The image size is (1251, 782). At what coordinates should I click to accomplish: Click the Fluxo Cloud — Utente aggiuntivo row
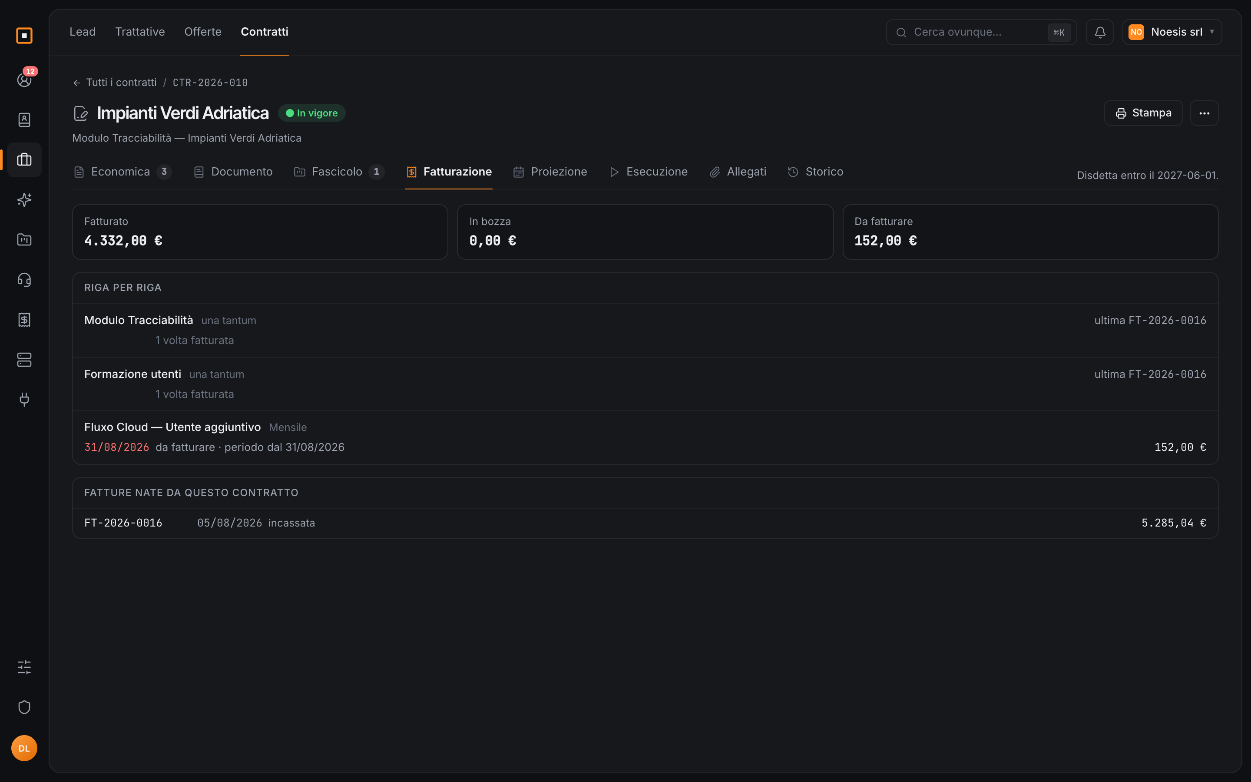pos(645,437)
